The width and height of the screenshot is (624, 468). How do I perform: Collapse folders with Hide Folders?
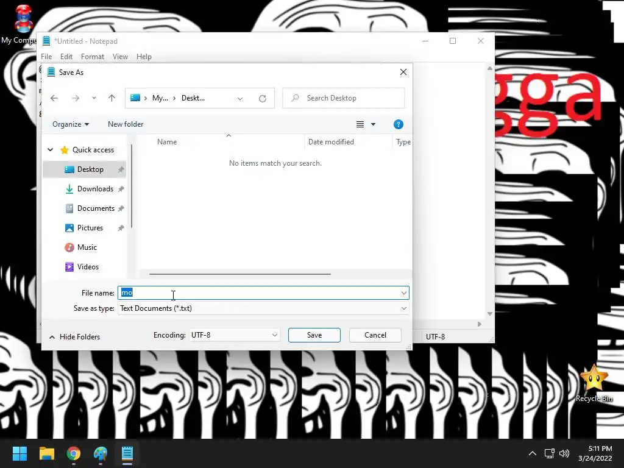pyautogui.click(x=74, y=336)
